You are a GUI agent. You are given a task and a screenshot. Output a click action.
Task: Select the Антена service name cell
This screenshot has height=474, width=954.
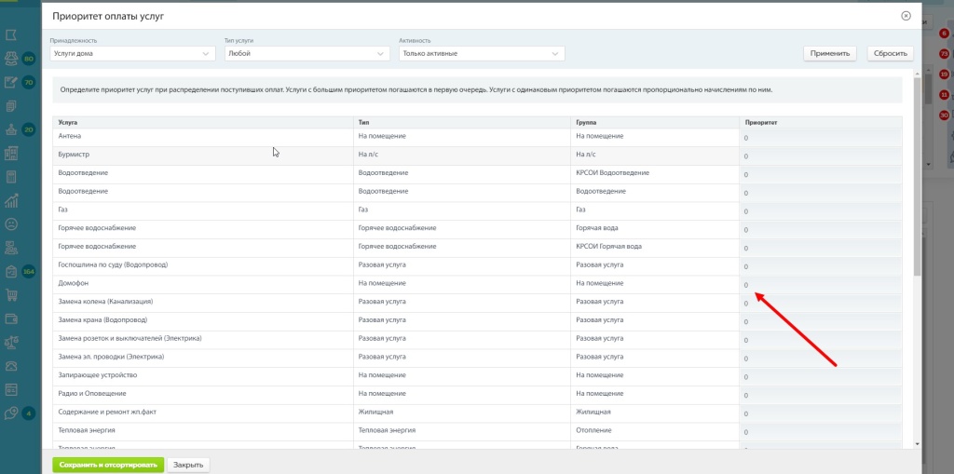[202, 136]
